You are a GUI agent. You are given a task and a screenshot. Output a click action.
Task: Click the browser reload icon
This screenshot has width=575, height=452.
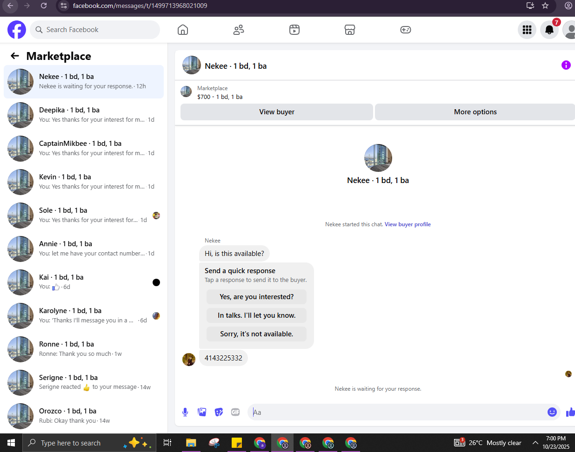click(44, 6)
